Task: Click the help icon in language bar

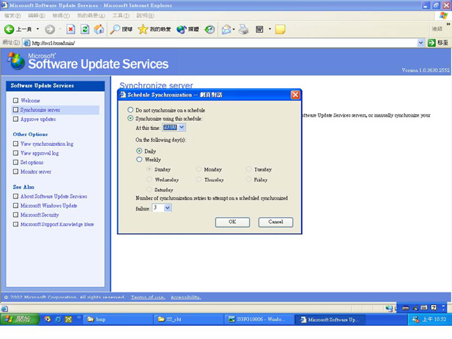Action: coord(433,308)
